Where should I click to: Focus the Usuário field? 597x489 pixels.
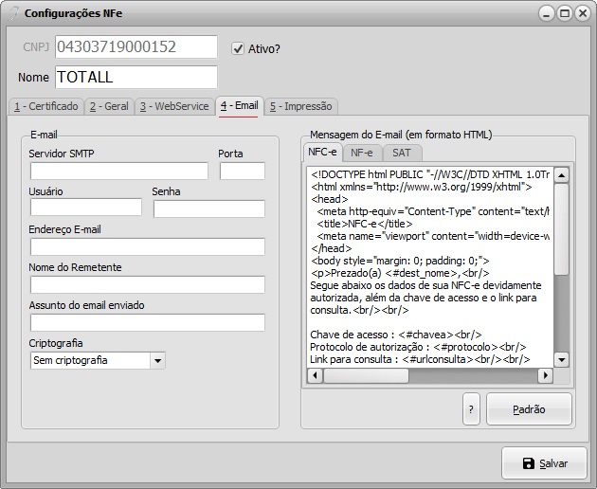pyautogui.click(x=86, y=208)
